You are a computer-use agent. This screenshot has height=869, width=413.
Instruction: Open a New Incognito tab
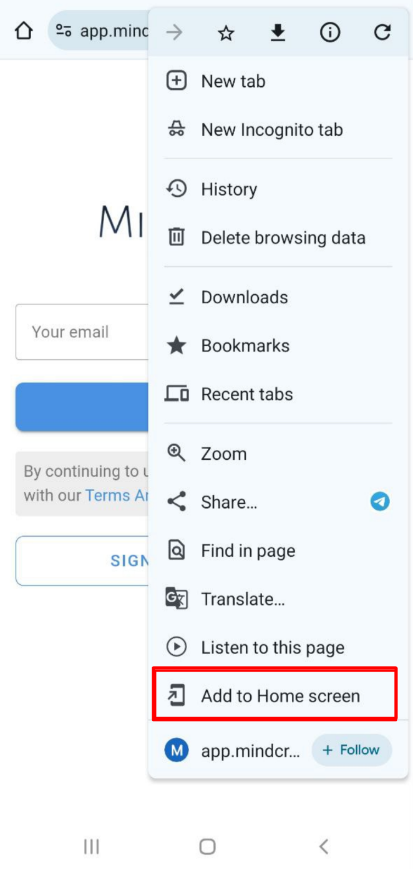point(271,130)
